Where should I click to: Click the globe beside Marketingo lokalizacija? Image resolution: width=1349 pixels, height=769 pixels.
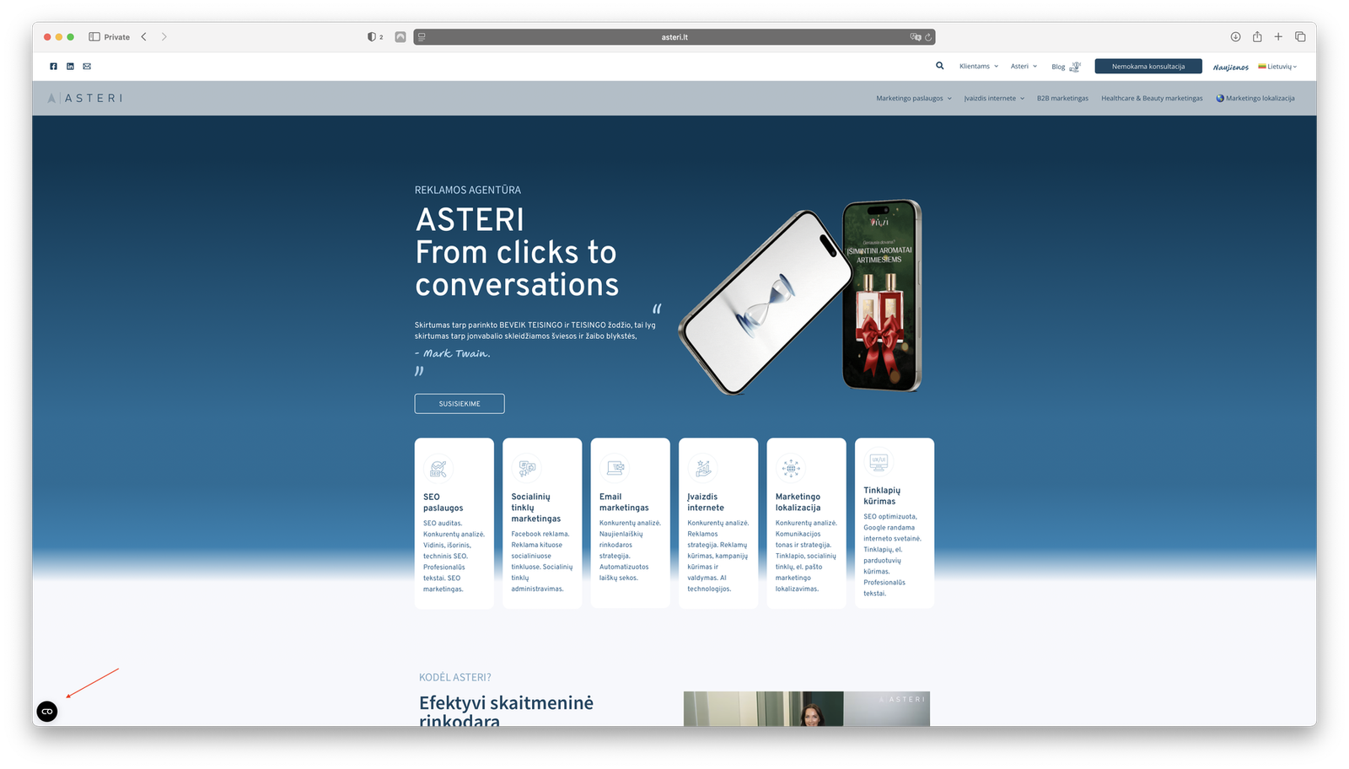(1220, 99)
